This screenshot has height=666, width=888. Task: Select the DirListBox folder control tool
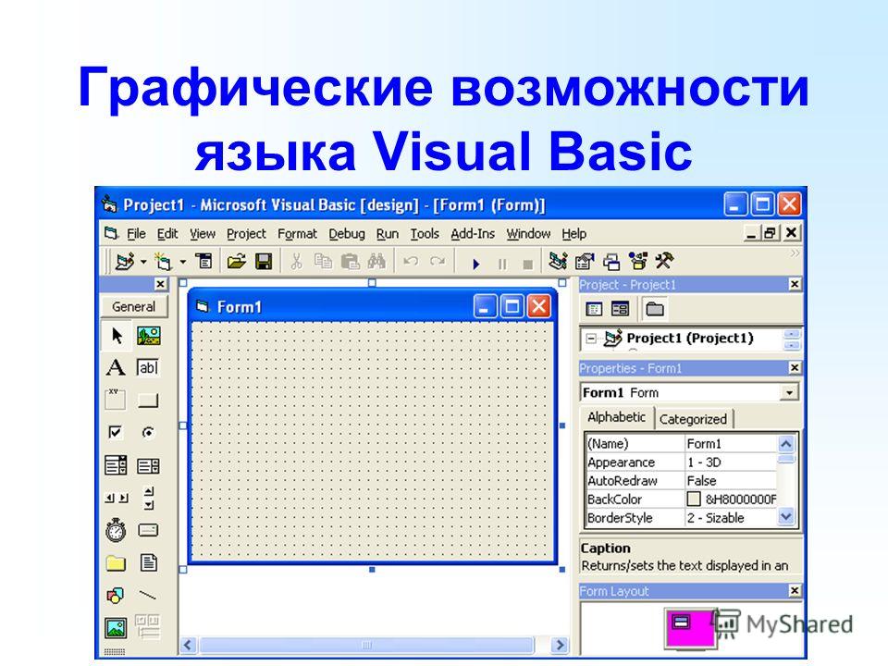[116, 563]
